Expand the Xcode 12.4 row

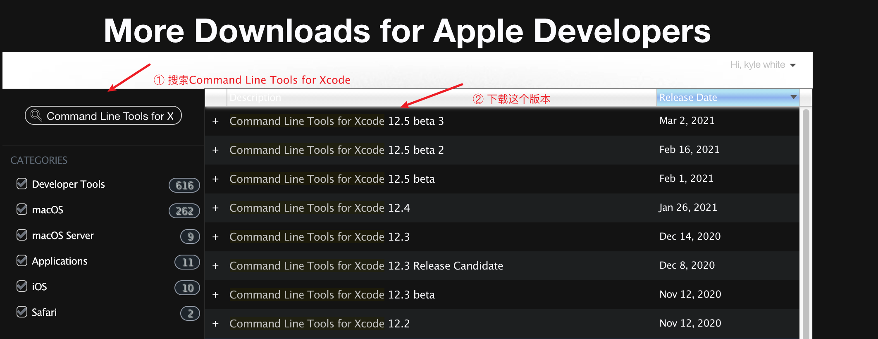[215, 208]
